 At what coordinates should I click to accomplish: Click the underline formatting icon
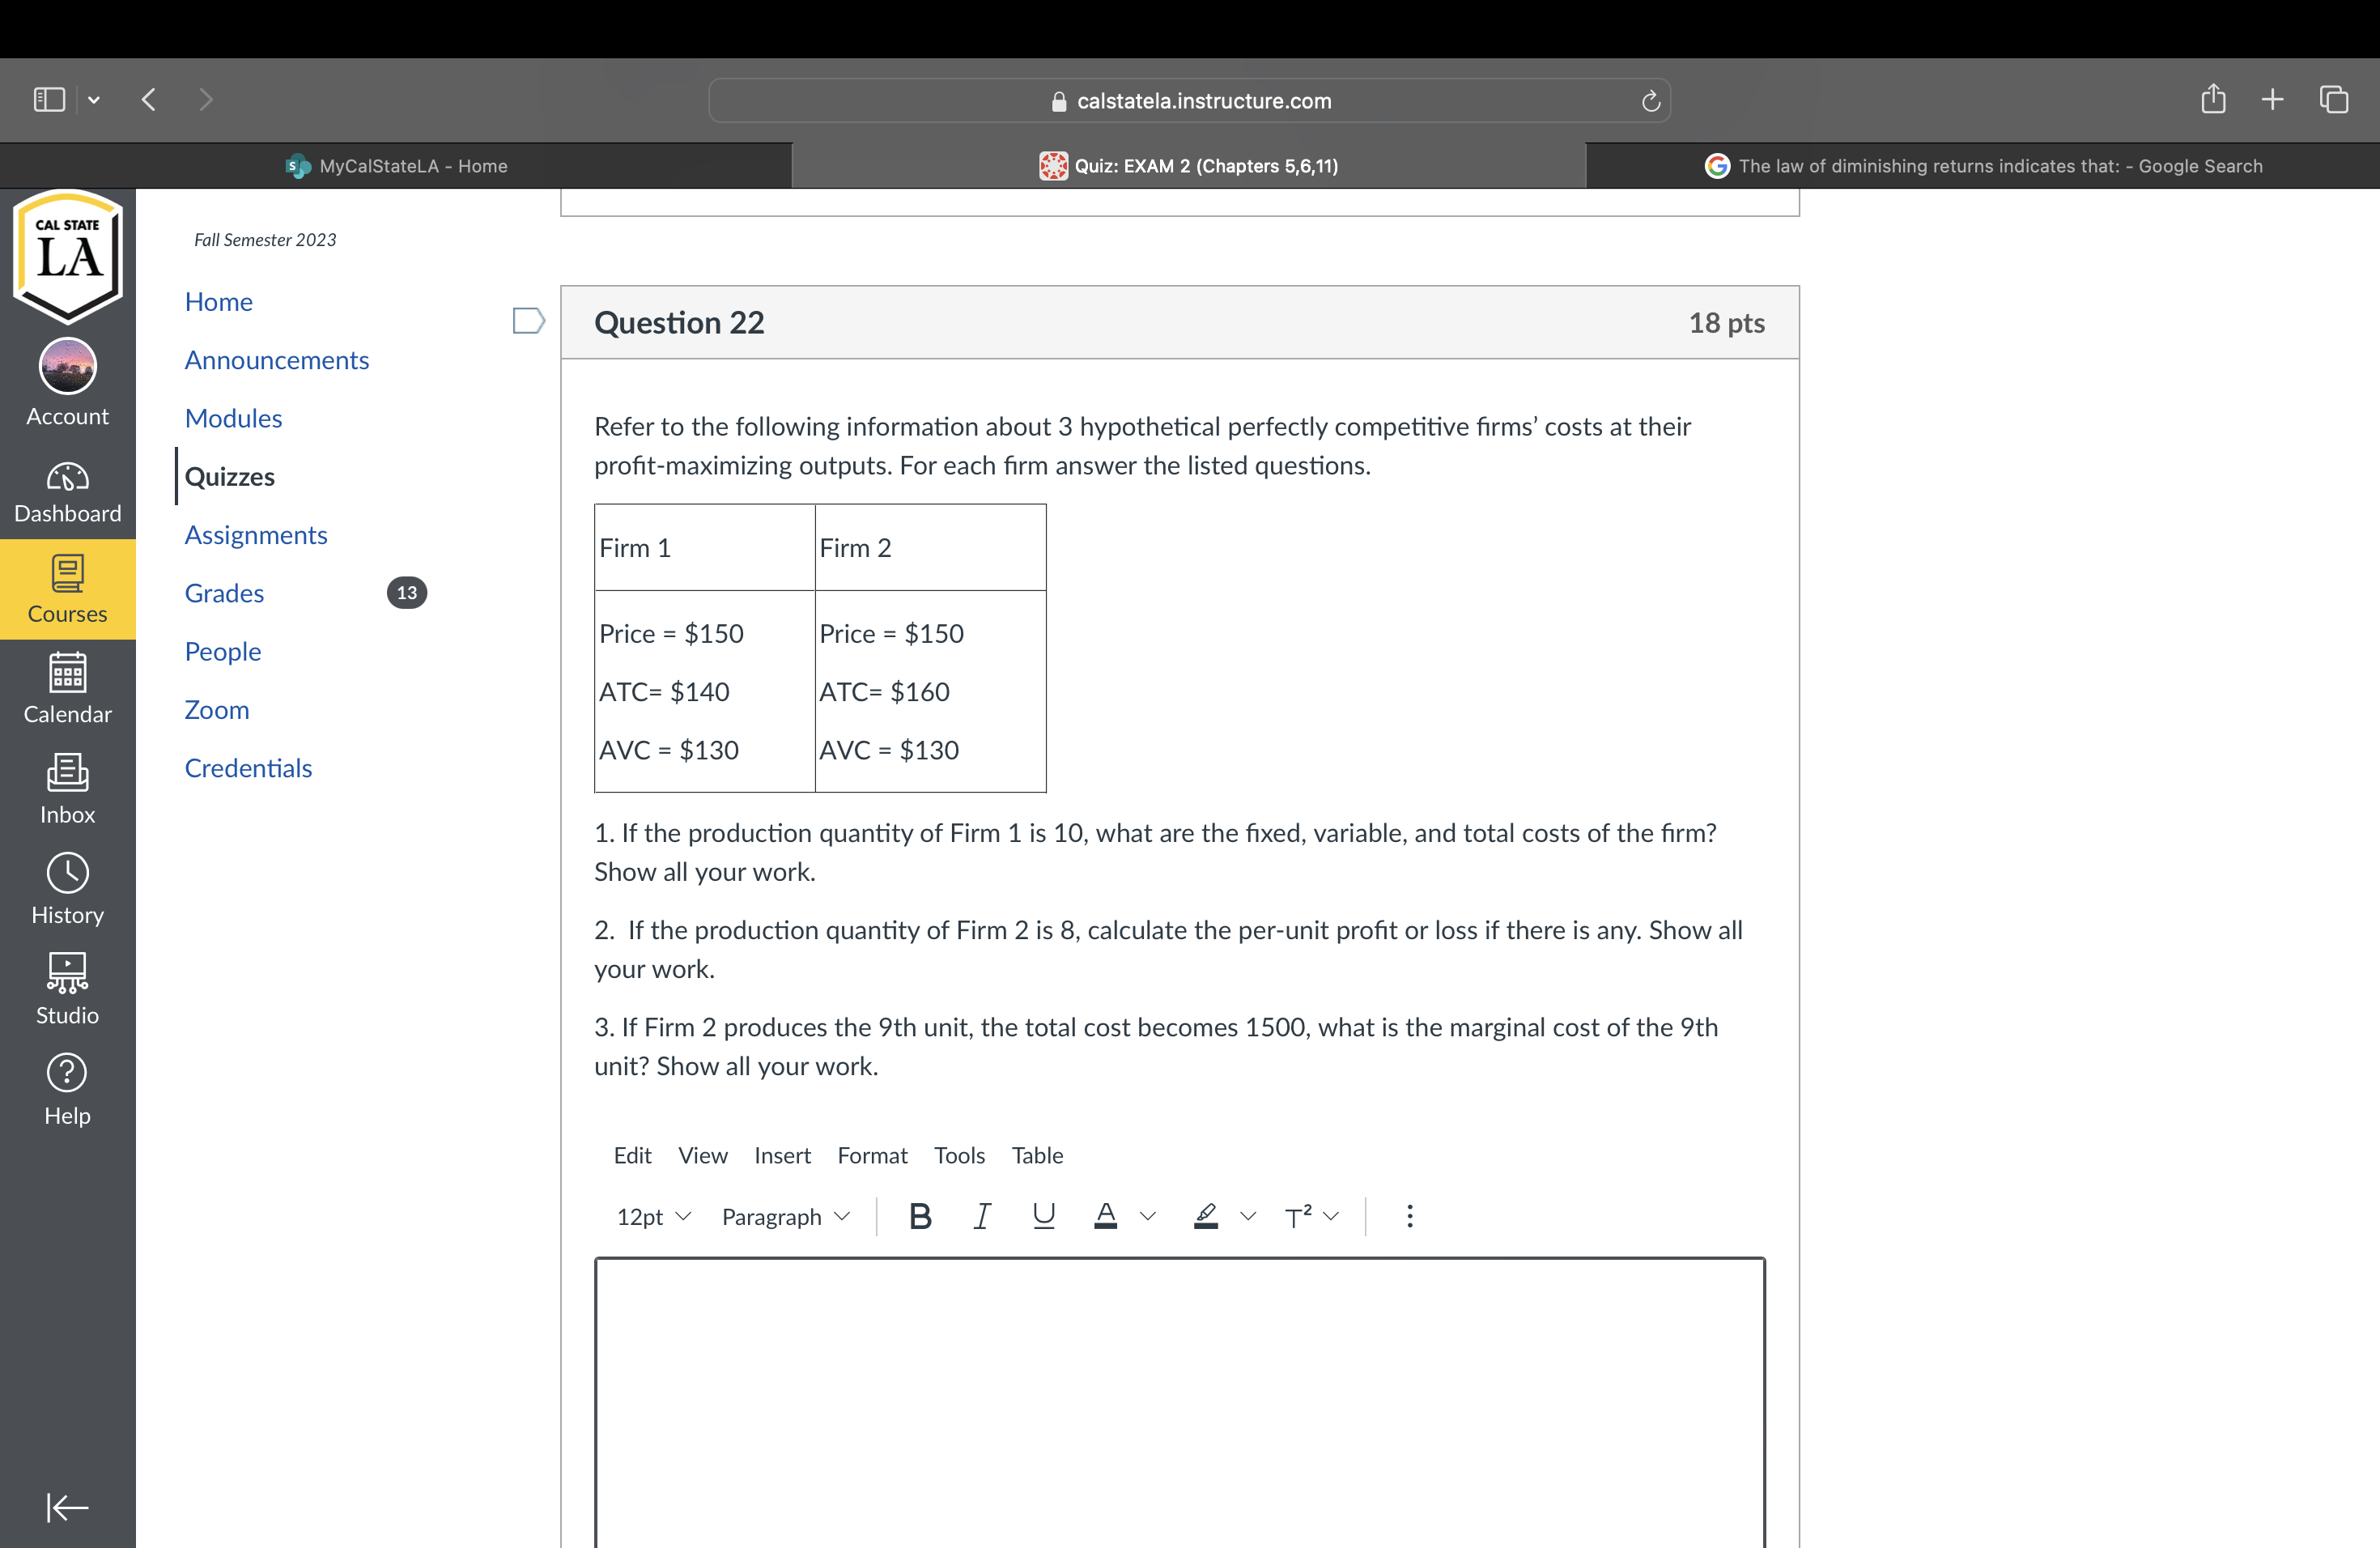tap(1043, 1216)
